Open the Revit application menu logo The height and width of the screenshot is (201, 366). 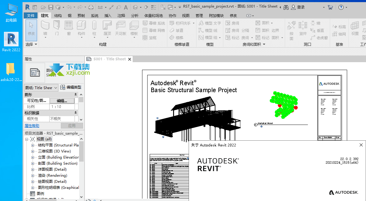pyautogui.click(x=28, y=7)
